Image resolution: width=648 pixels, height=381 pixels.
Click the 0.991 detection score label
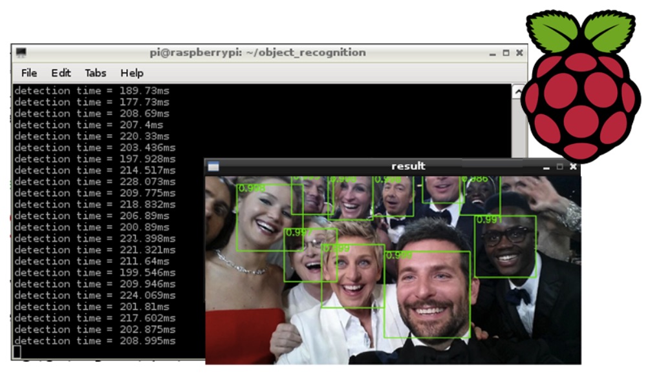click(x=489, y=219)
